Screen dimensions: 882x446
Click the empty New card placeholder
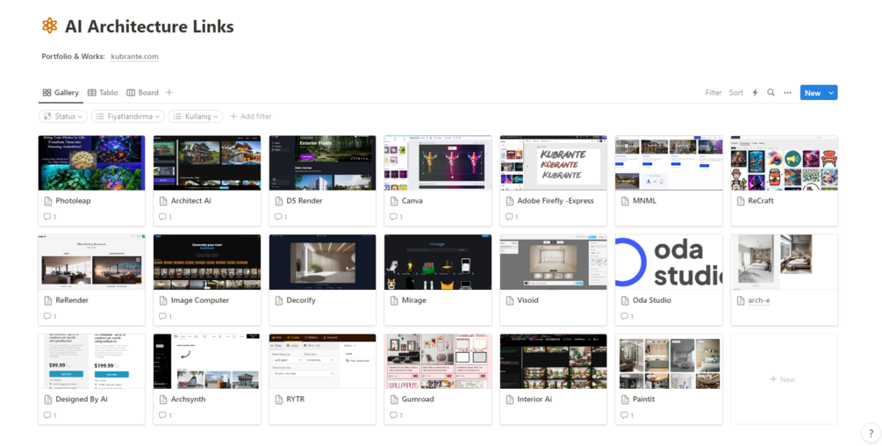pos(784,379)
